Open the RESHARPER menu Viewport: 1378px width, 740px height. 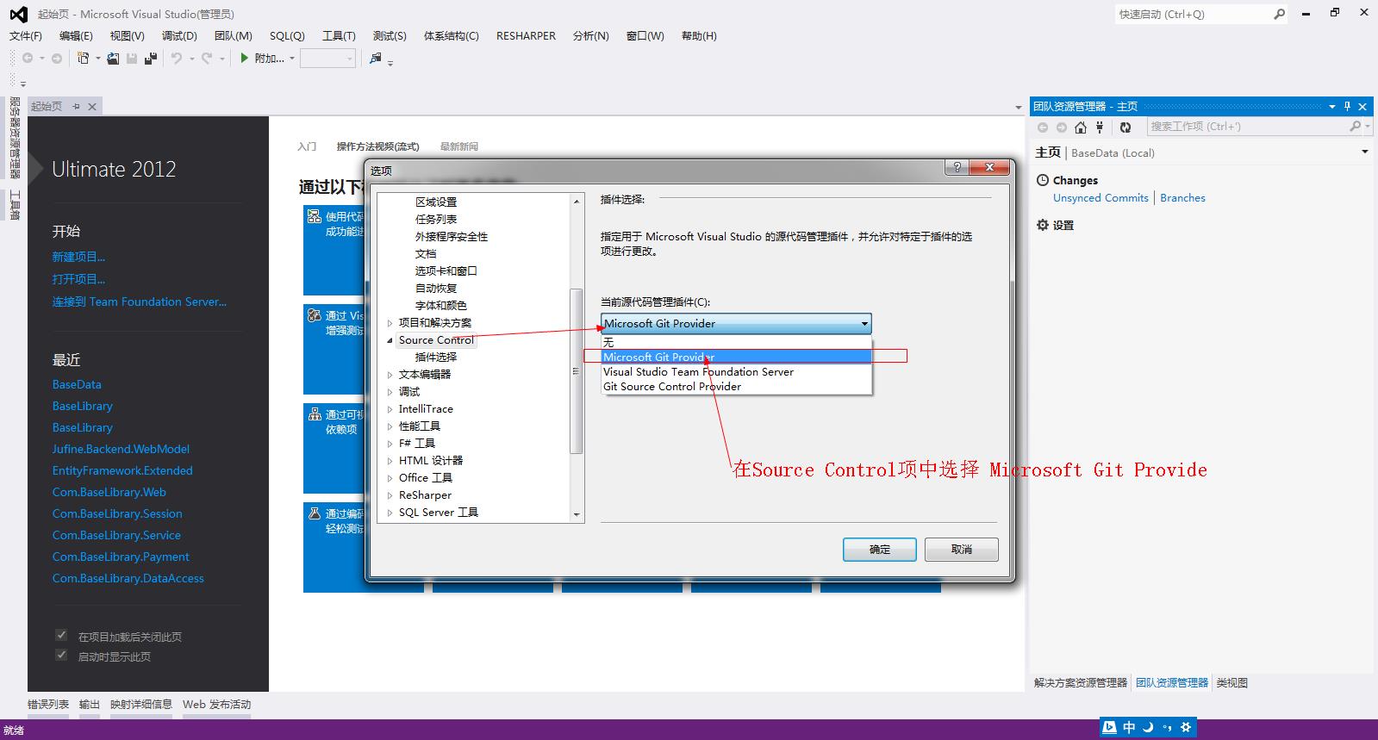(526, 36)
